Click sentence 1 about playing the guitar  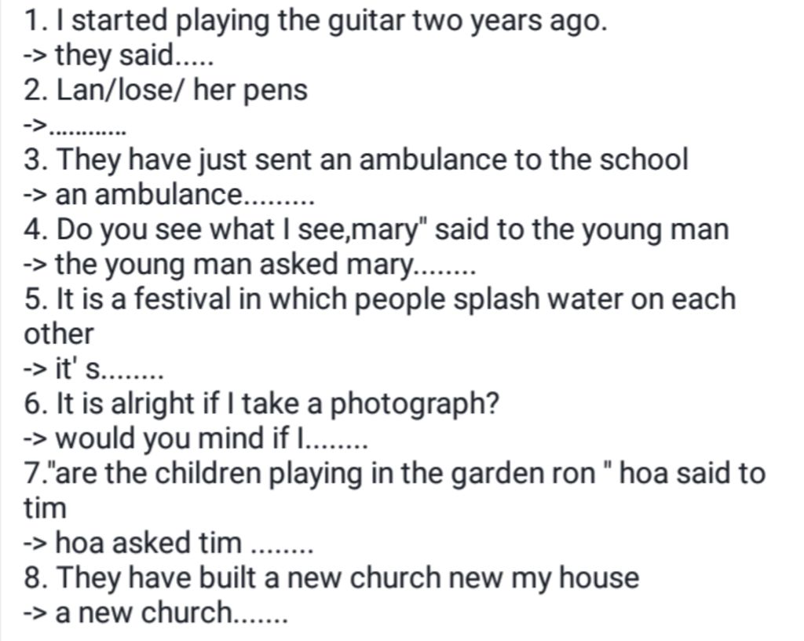tap(316, 22)
